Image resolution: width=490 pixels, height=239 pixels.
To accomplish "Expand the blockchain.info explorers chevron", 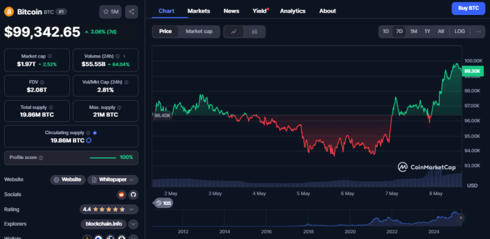I will [x=133, y=224].
